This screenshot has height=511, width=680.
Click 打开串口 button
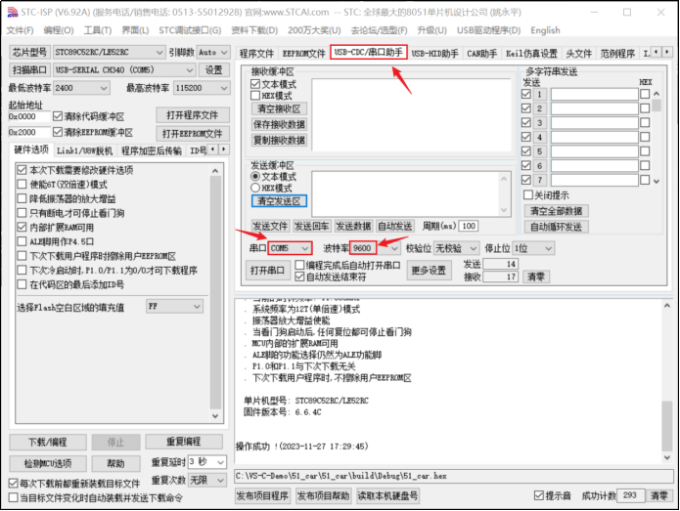(x=267, y=271)
